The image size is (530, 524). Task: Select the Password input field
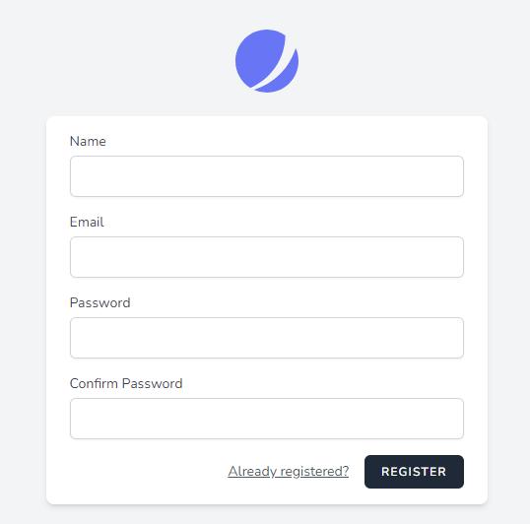point(267,338)
